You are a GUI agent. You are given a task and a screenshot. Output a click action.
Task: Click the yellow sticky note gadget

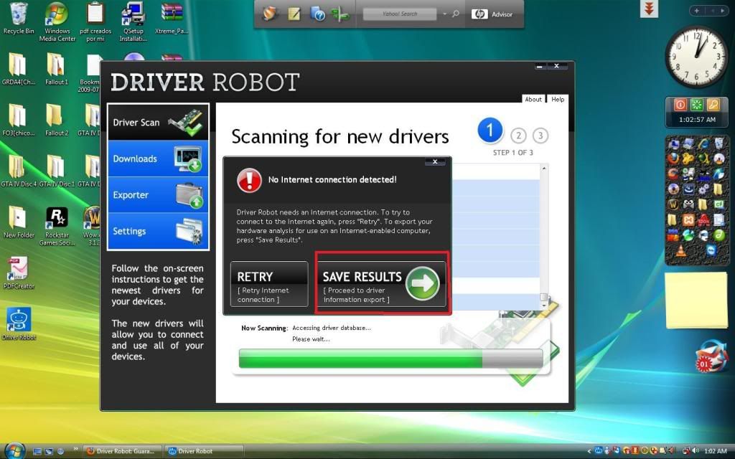pyautogui.click(x=696, y=300)
